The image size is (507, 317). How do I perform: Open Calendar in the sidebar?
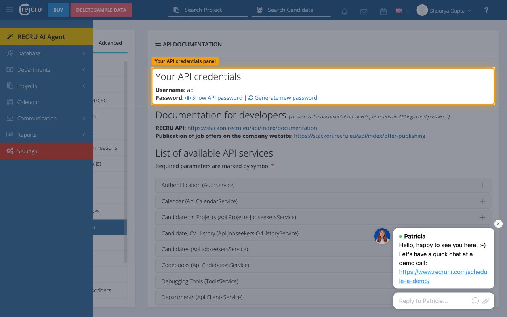pos(46,102)
